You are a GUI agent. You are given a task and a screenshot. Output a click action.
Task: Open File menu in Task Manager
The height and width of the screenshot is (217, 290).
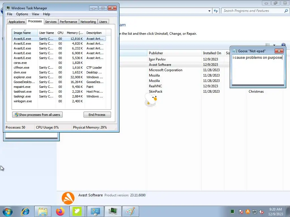(10, 14)
